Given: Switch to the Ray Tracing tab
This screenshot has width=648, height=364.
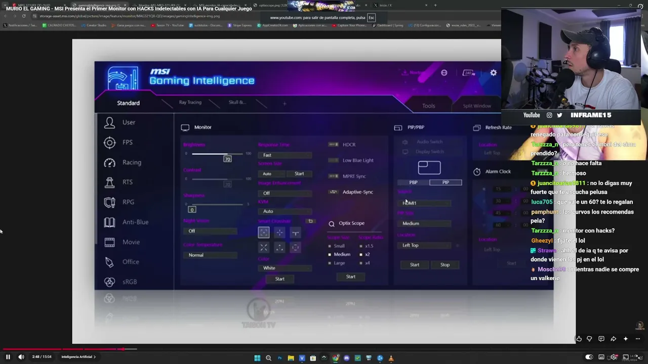Looking at the screenshot, I should 190,102.
